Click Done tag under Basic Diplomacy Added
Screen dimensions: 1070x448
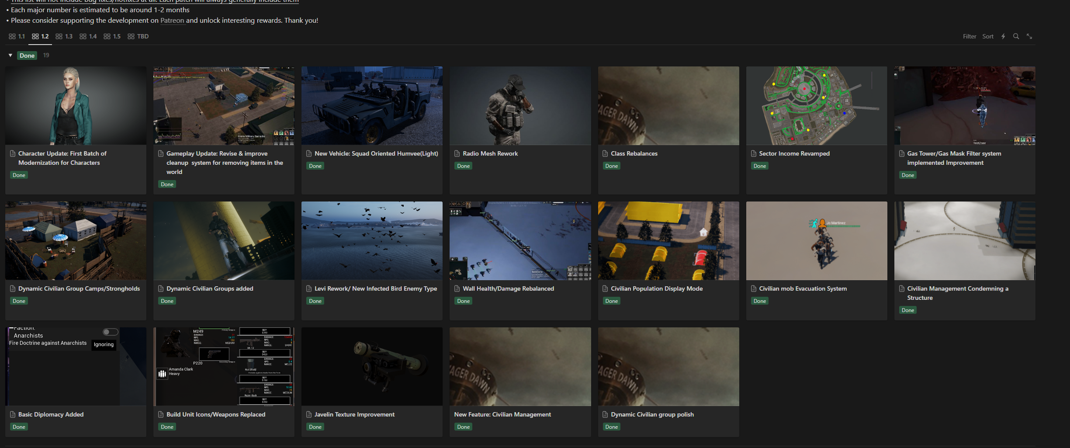[x=19, y=427]
